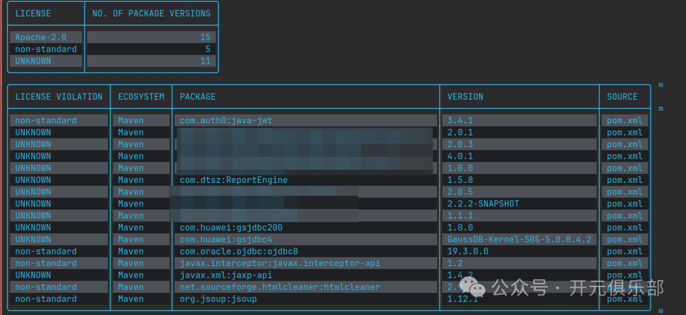The height and width of the screenshot is (315, 686).
Task: Select version 1.2 of javax.interceptor-api
Action: [x=455, y=263]
